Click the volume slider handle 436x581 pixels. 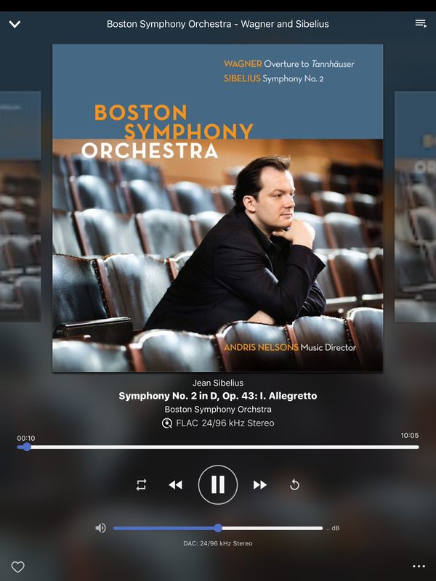point(218,528)
